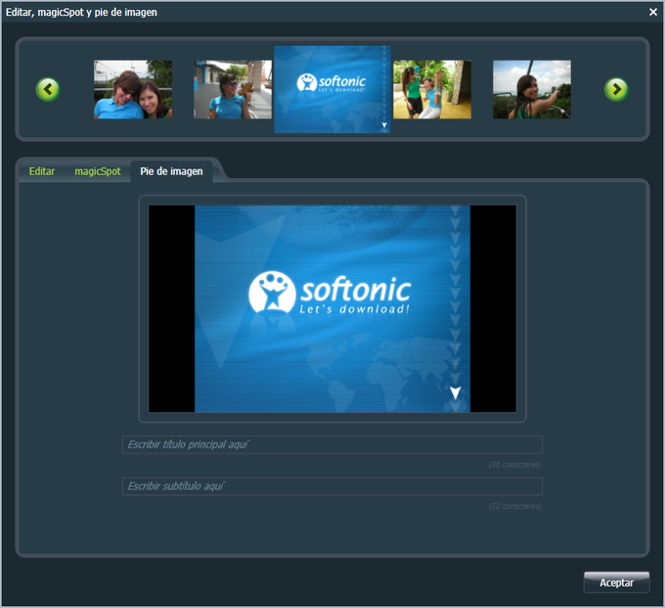
Task: Select thumbnail of girls on yellow floor
Action: [432, 89]
